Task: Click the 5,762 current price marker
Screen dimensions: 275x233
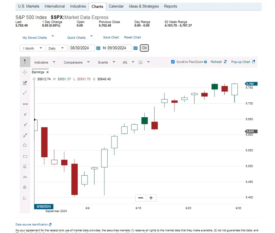Action: click(x=251, y=84)
